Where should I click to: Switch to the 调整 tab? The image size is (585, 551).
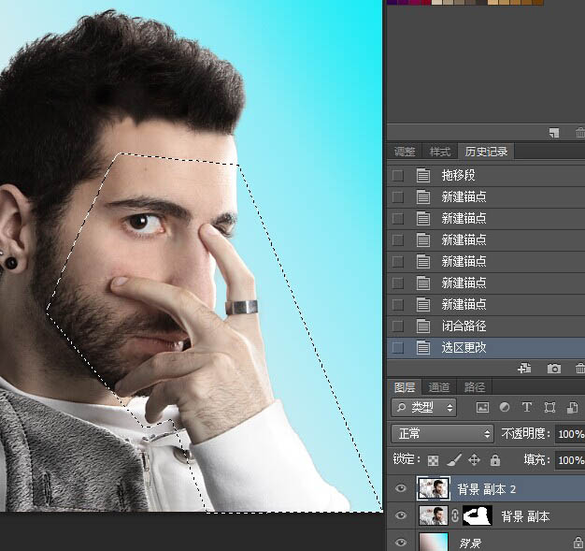405,152
